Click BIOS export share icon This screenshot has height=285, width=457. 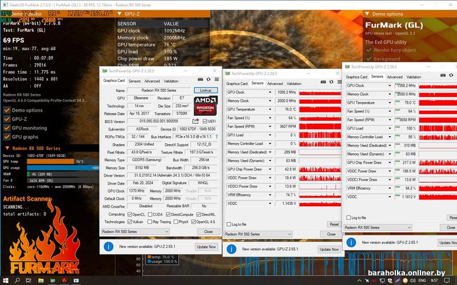(x=195, y=121)
